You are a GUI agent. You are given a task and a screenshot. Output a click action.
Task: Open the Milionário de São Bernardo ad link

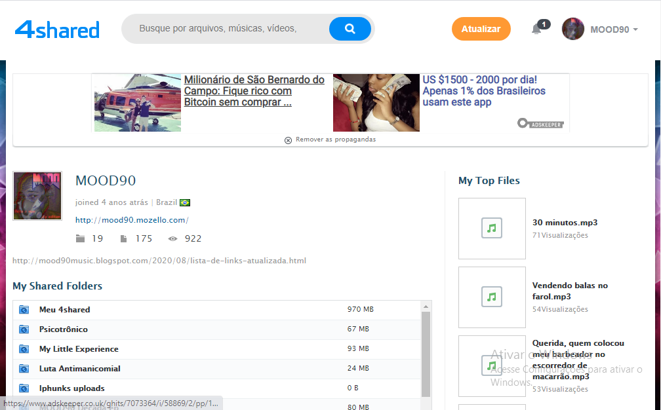pos(254,91)
